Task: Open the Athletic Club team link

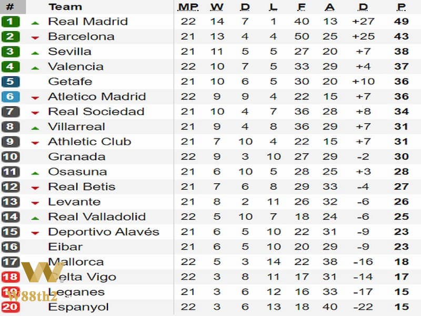Action: pyautogui.click(x=89, y=142)
